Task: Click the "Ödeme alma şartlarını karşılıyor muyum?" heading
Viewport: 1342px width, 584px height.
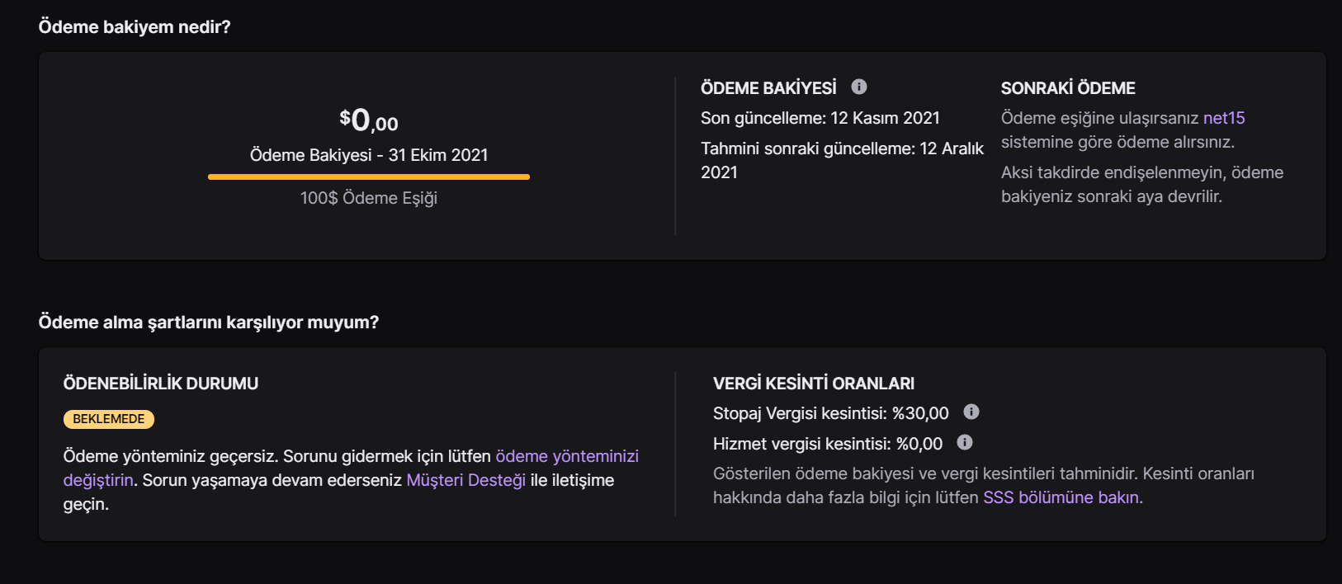Action: [209, 323]
